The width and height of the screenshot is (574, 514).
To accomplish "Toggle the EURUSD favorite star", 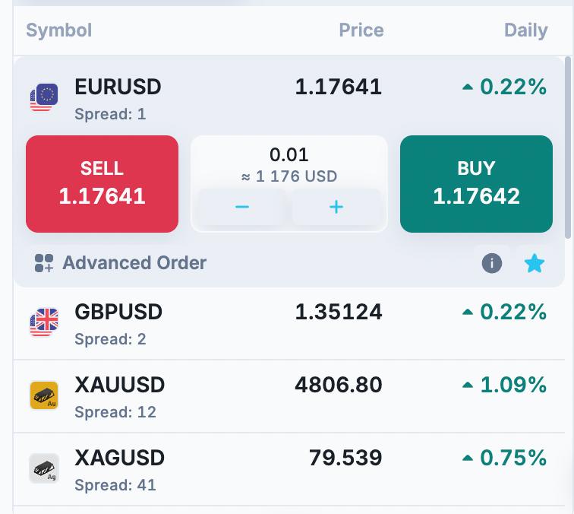I will click(x=534, y=263).
